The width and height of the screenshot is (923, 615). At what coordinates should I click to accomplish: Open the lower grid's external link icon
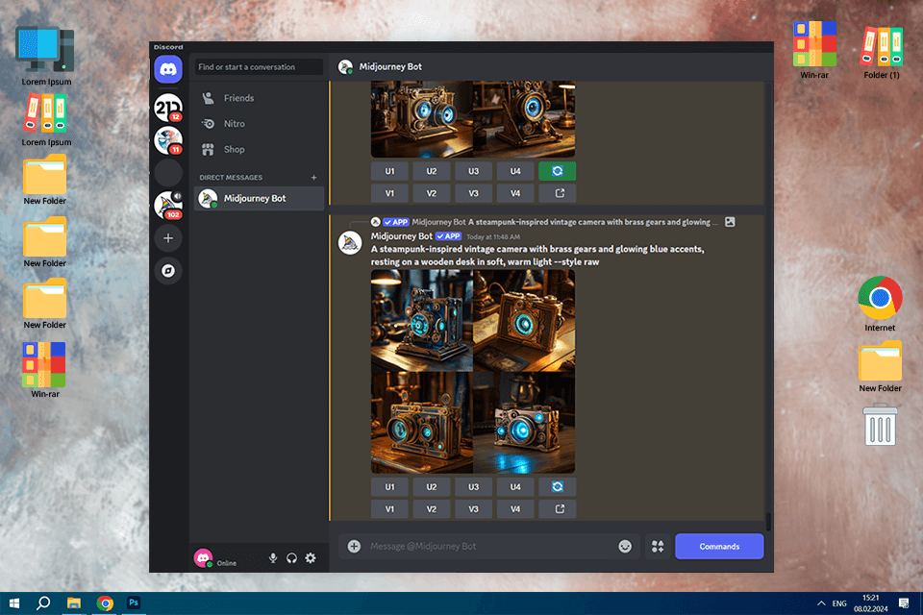coord(558,509)
